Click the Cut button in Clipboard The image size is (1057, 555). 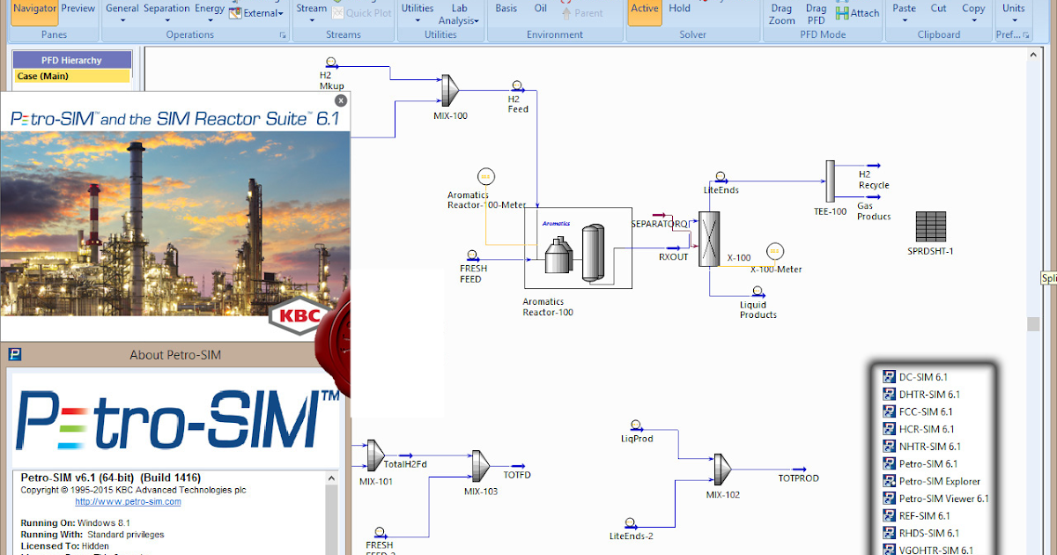click(938, 8)
